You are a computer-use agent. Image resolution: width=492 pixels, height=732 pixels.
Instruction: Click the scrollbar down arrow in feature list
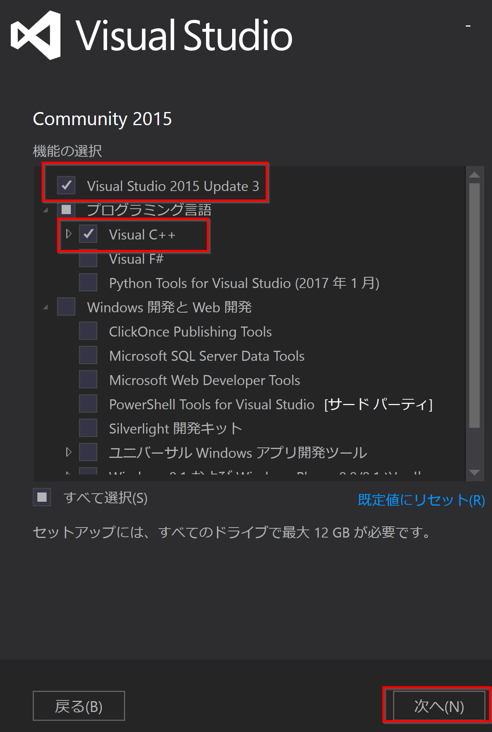[x=475, y=472]
